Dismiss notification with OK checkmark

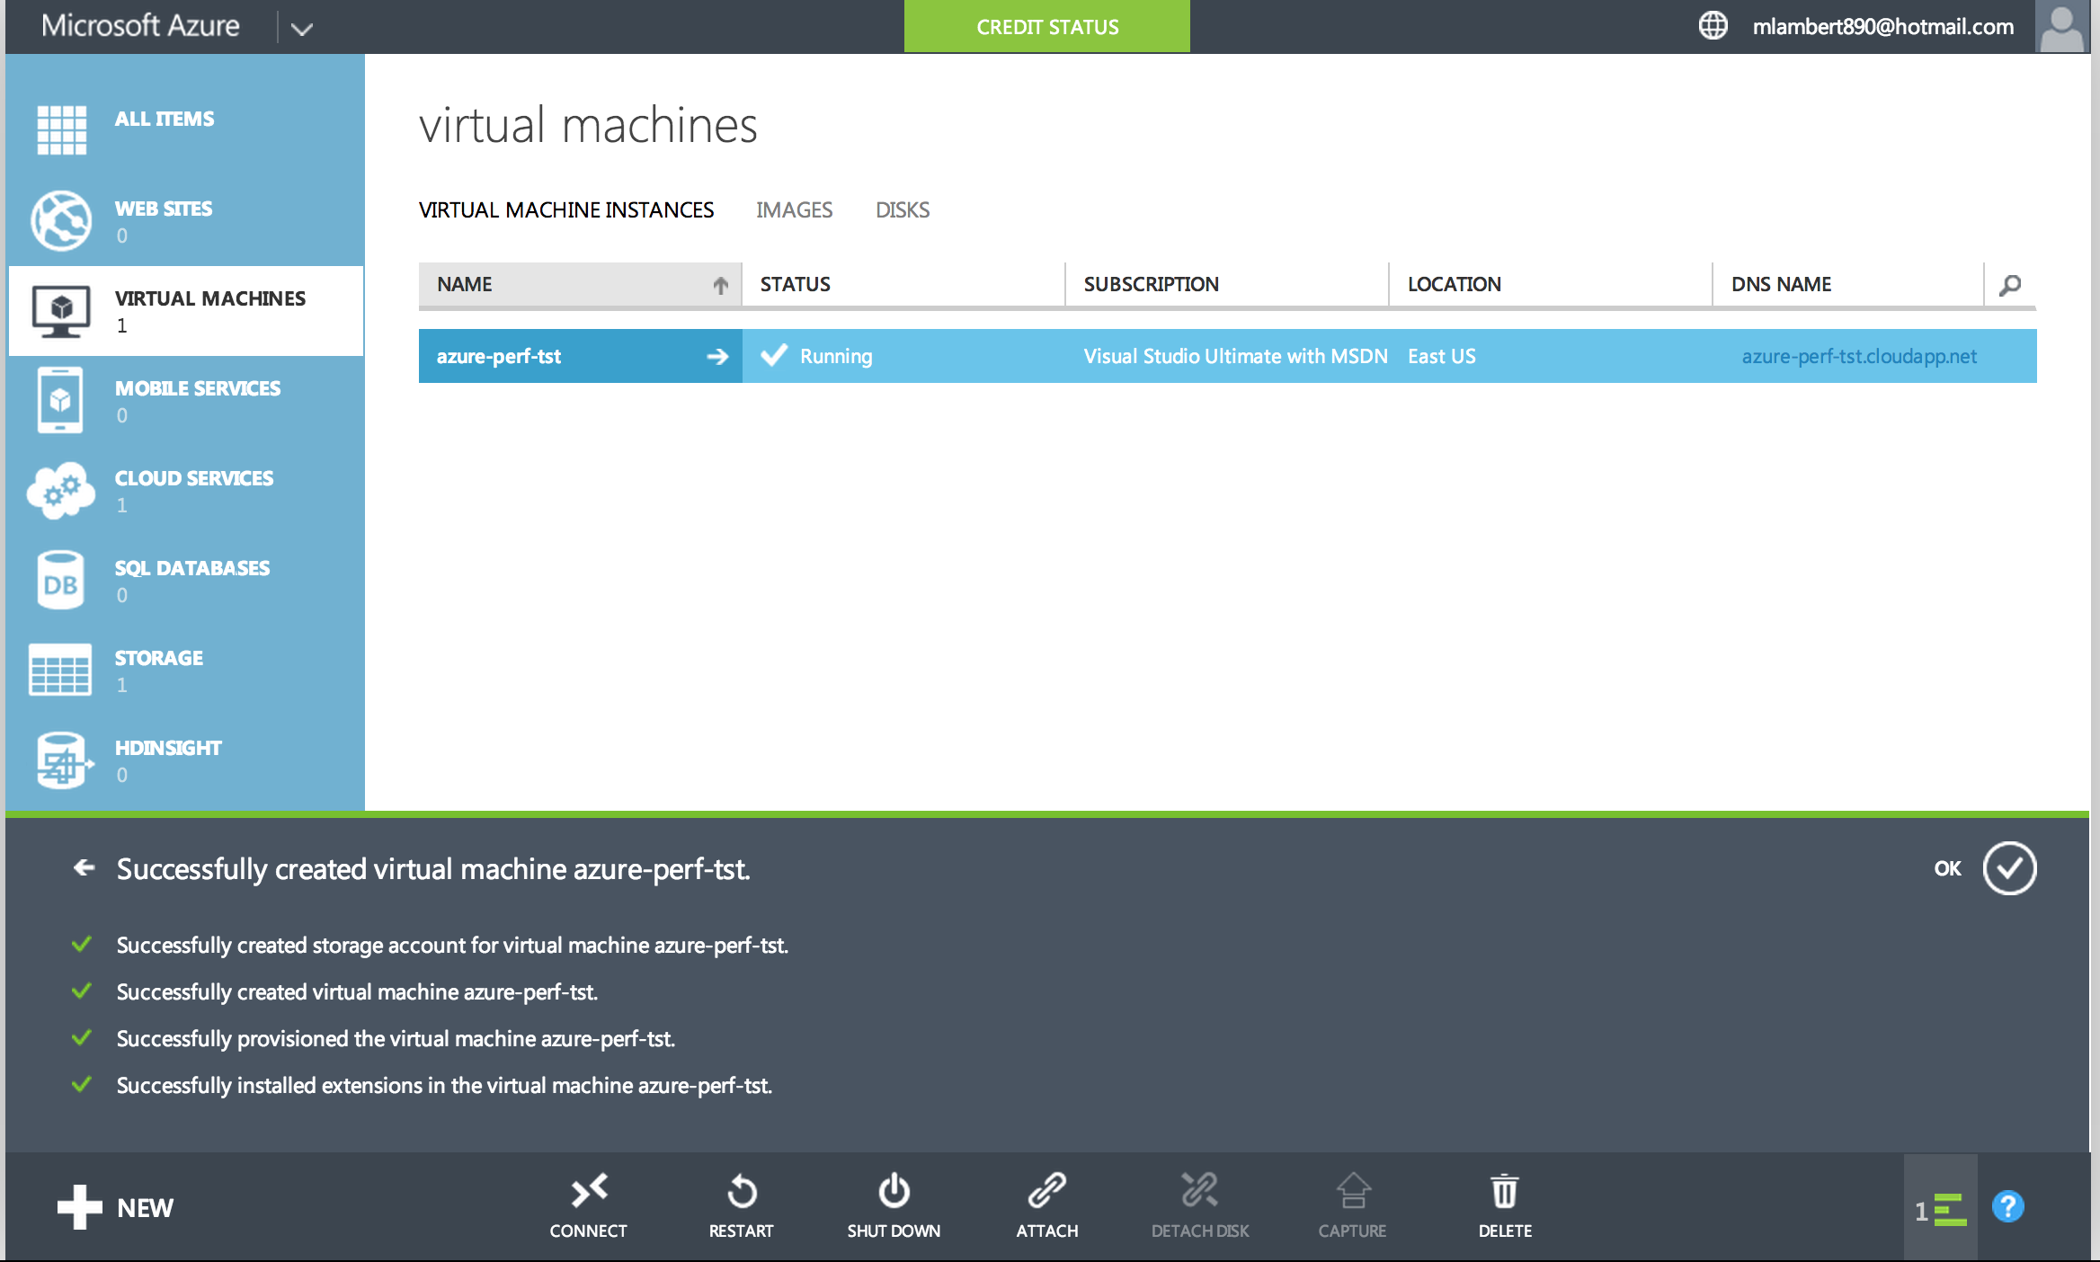[2009, 868]
